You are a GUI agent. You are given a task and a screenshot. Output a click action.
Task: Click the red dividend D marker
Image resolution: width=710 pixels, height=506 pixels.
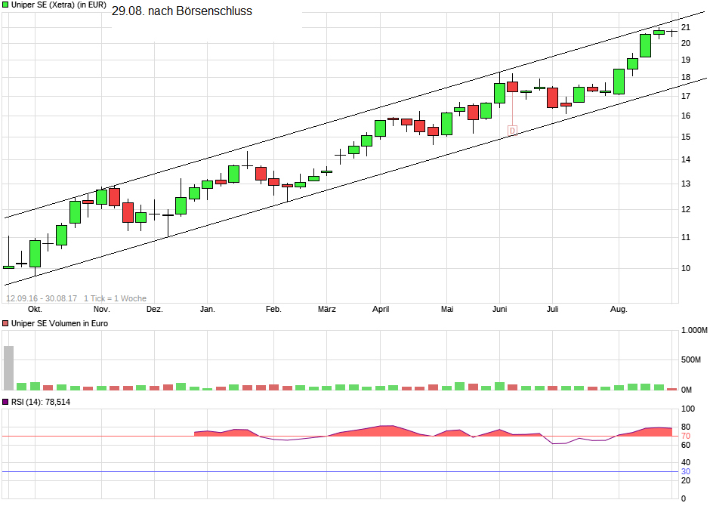512,131
